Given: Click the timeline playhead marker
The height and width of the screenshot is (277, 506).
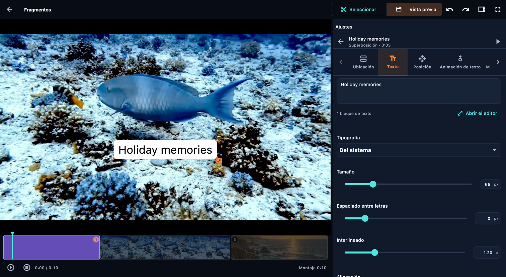Looking at the screenshot, I should [12, 233].
